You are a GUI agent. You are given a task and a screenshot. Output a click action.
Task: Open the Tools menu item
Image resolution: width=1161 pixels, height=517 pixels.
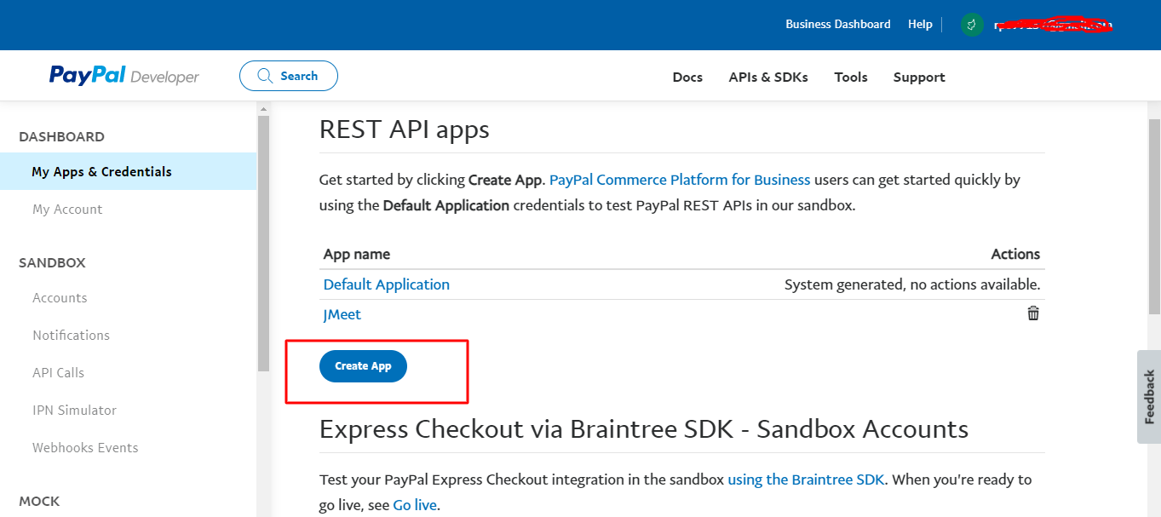850,77
